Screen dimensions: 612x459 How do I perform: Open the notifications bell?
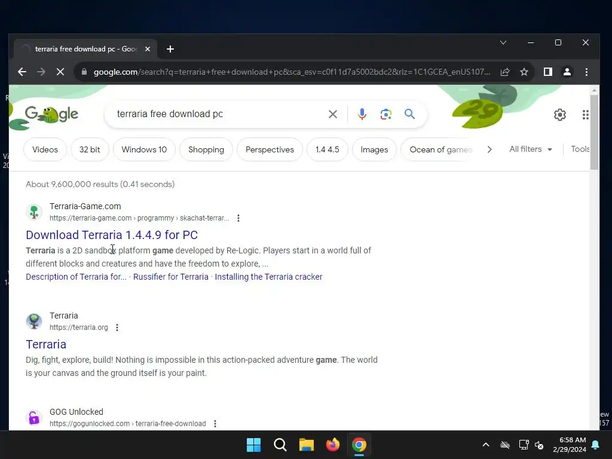(596, 445)
